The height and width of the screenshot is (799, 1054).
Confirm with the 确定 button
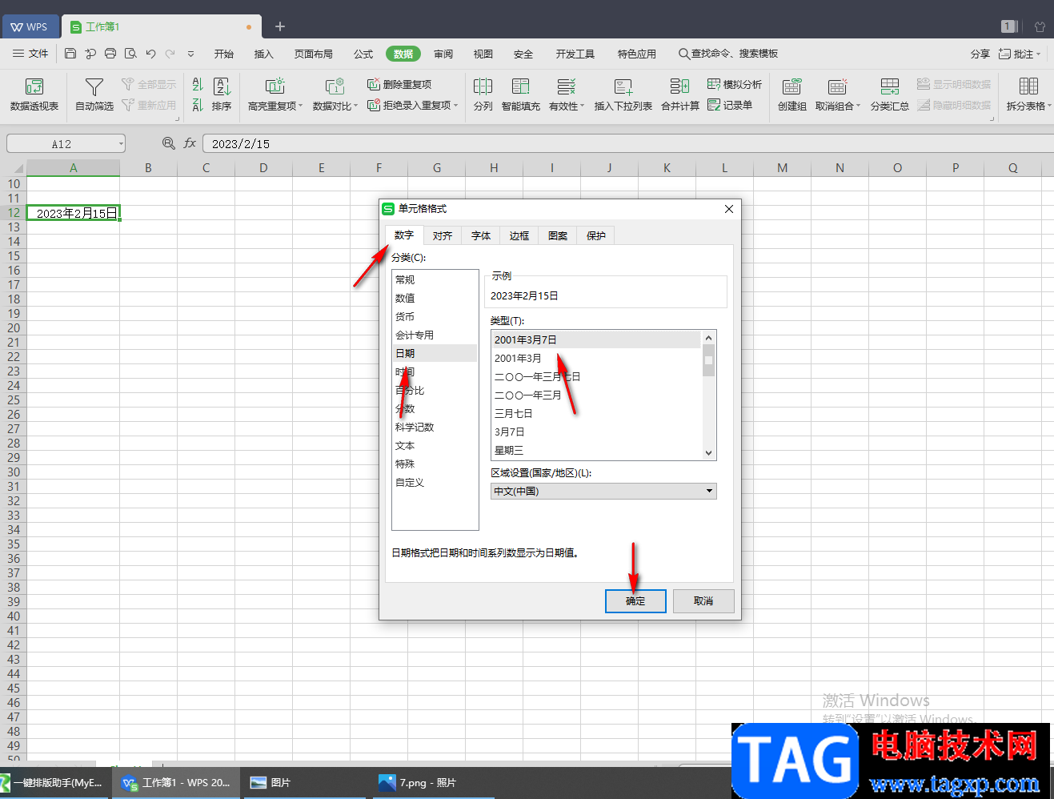click(x=635, y=601)
